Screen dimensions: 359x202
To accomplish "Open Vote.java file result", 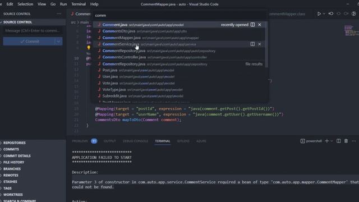I will 179,84.
